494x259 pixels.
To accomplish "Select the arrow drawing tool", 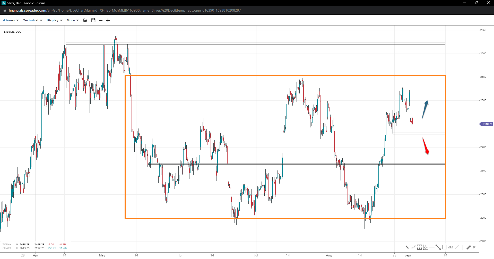I will (x=407, y=247).
